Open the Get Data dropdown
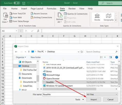Viewport: 122px width, 105px height. pyautogui.click(x=5, y=18)
